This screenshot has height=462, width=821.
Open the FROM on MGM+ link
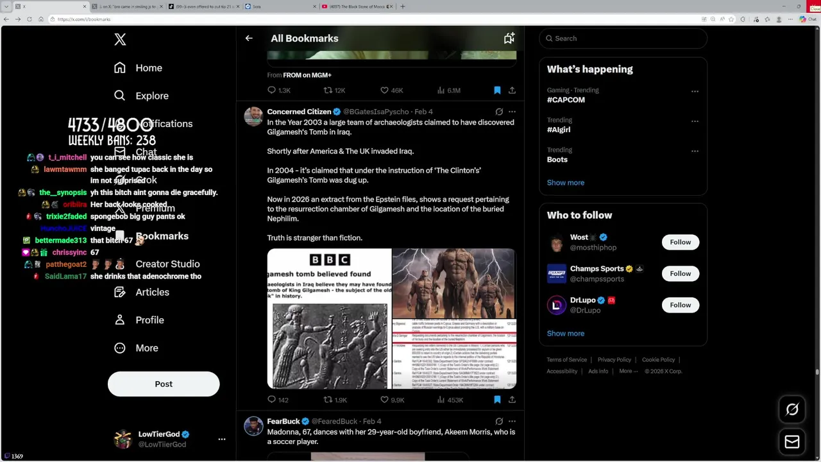point(307,75)
